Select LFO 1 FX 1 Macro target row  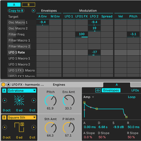click(x=22, y=70)
